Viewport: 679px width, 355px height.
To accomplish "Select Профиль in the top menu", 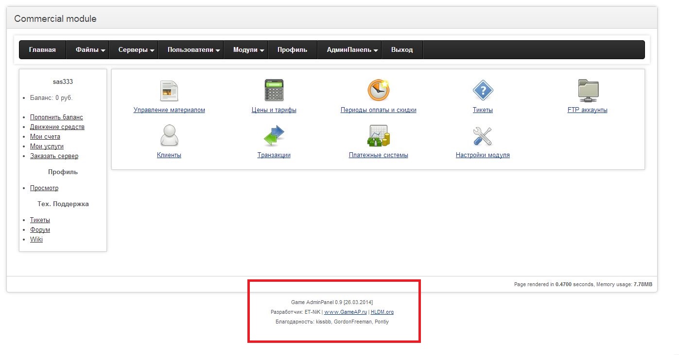I will click(x=292, y=50).
